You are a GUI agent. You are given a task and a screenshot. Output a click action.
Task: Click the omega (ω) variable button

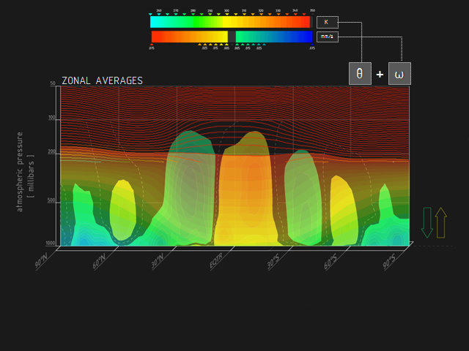399,74
